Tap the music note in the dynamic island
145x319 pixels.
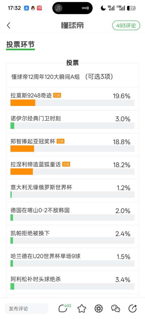[59, 8]
